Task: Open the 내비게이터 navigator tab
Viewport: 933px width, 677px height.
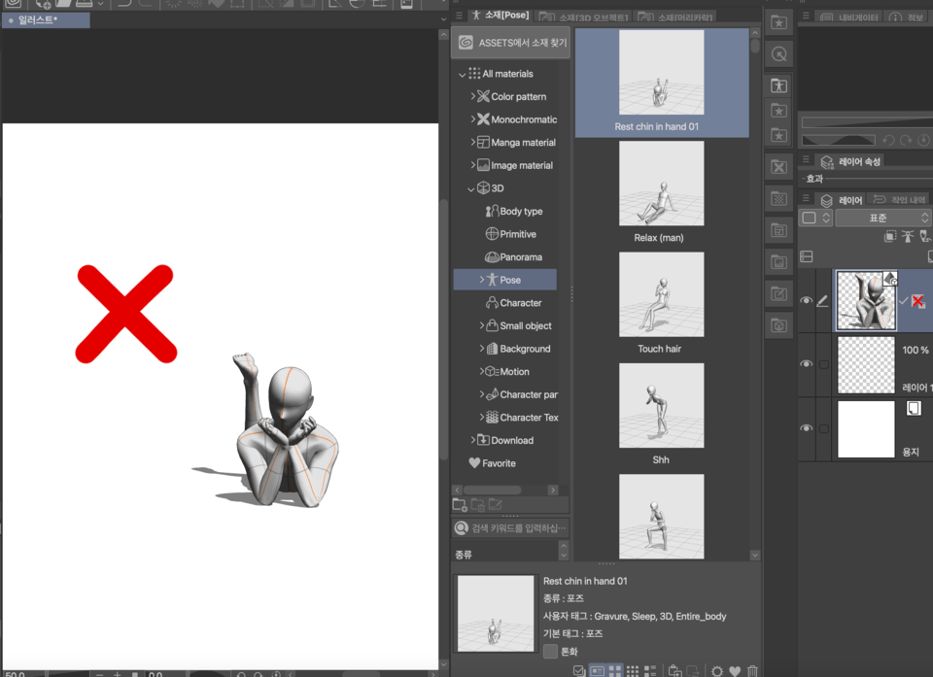Action: pyautogui.click(x=850, y=17)
